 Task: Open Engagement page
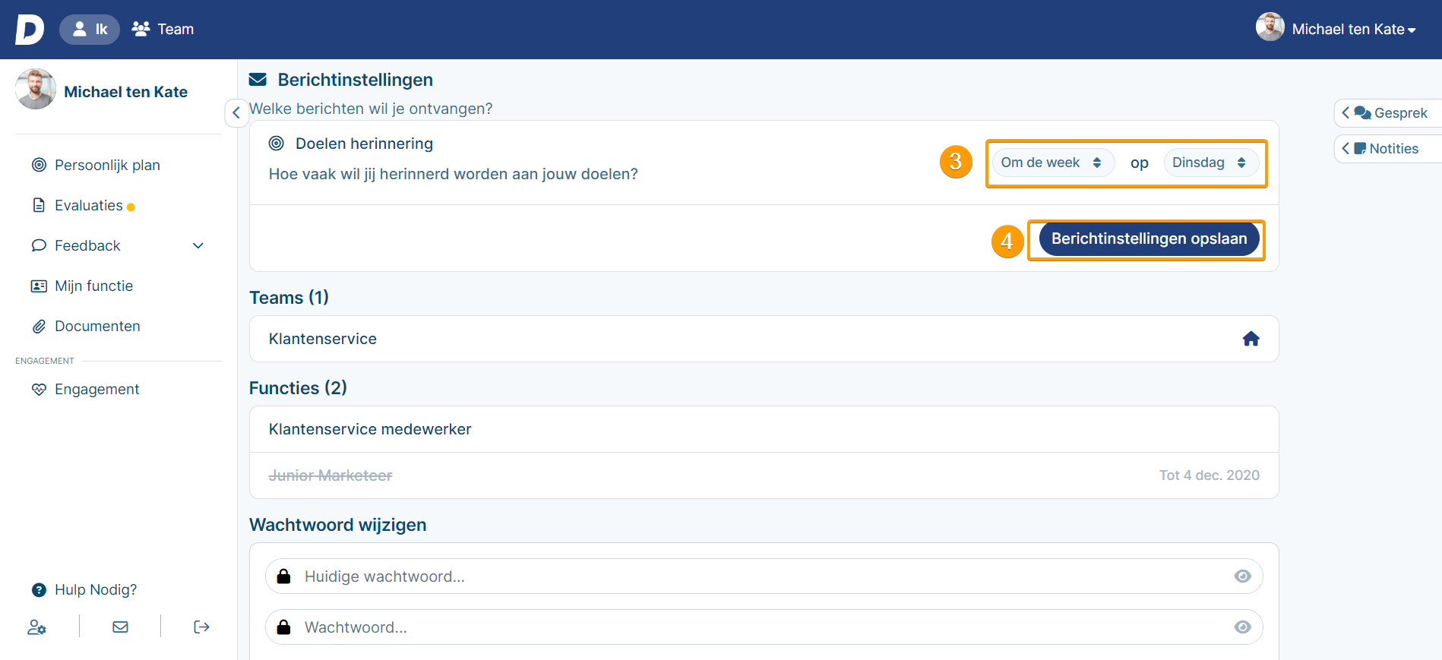tap(96, 389)
